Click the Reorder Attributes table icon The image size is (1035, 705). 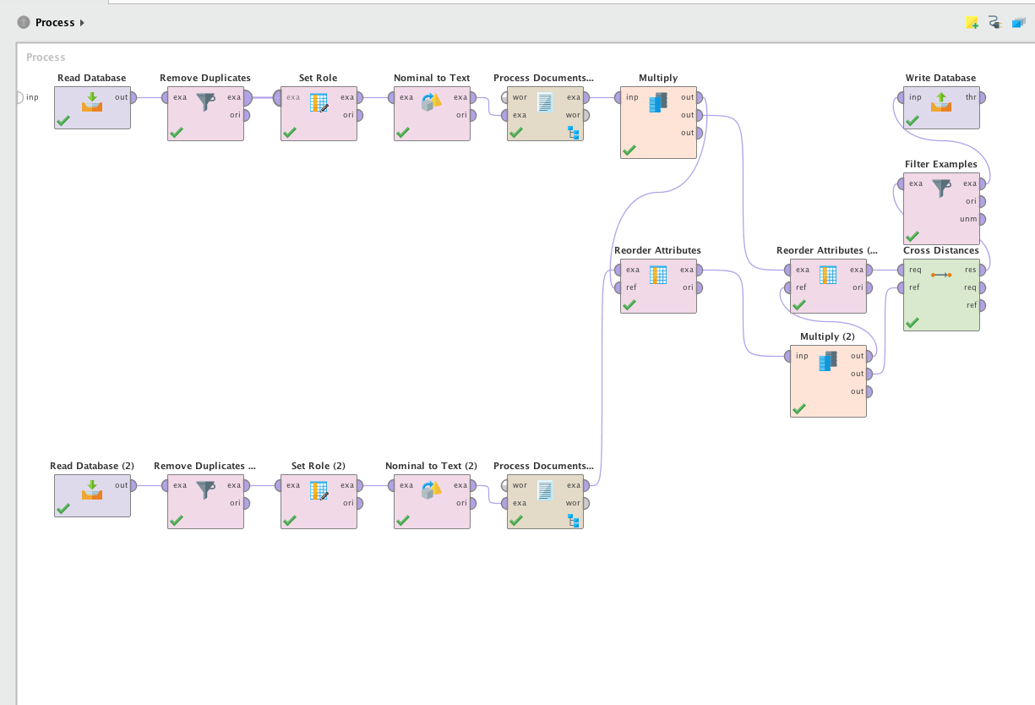(x=658, y=275)
